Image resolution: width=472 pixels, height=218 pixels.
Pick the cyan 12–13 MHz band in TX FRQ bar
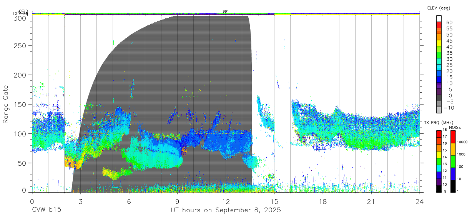(x=439, y=168)
